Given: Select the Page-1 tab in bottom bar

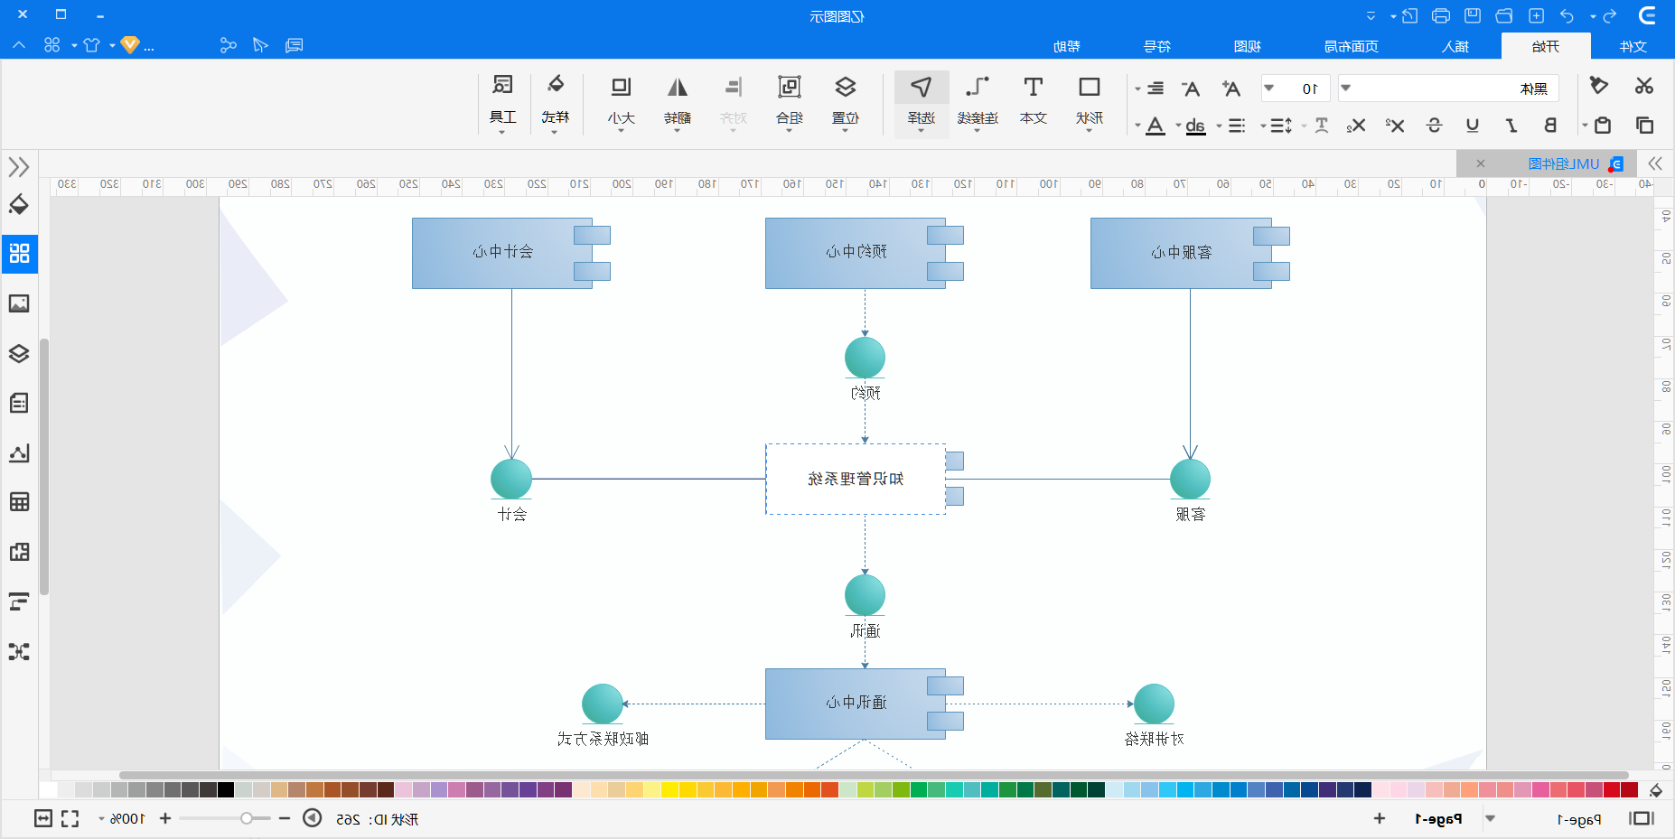Looking at the screenshot, I should tap(1437, 819).
